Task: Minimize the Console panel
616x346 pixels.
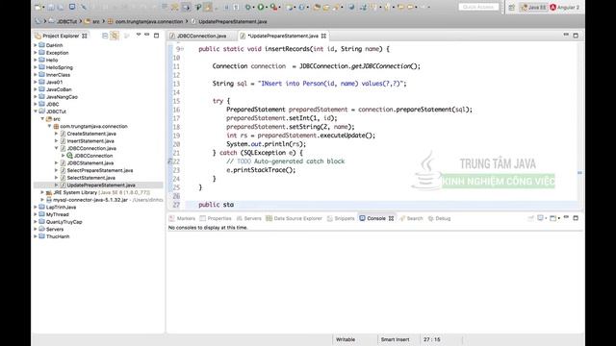Action: click(x=566, y=217)
